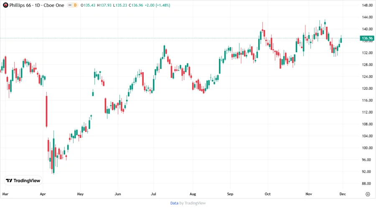Click the 100.00 price axis label
This screenshot has height=208, width=376.
coord(367,148)
